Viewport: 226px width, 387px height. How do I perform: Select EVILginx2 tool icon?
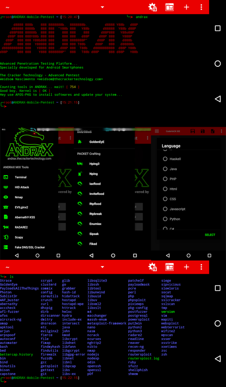tap(6, 208)
